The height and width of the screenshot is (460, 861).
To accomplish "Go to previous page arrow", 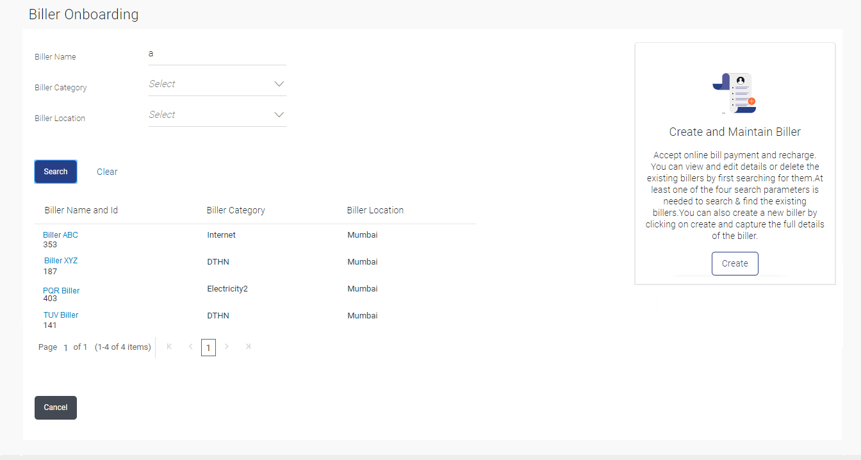I will click(190, 347).
